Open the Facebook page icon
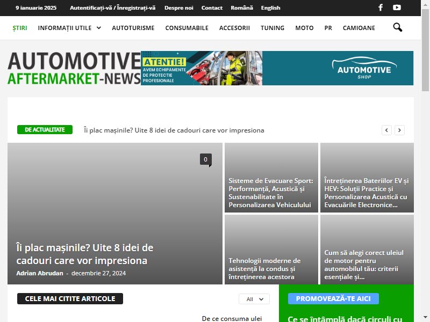Viewport: 430px width, 322px height. pos(381,8)
